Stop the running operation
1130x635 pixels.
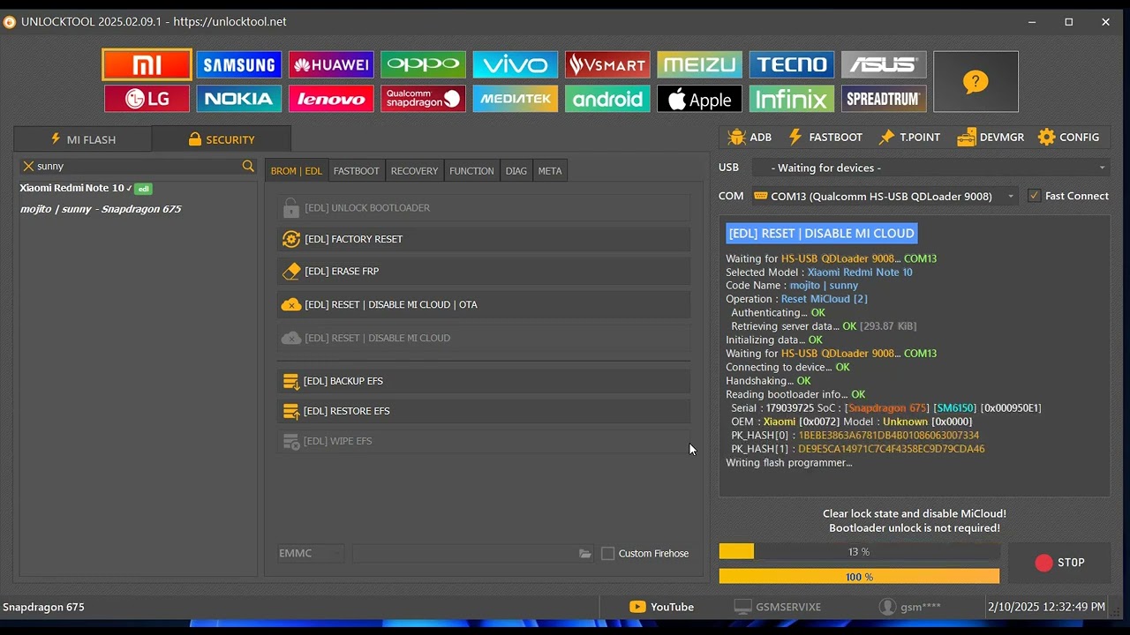pyautogui.click(x=1059, y=563)
